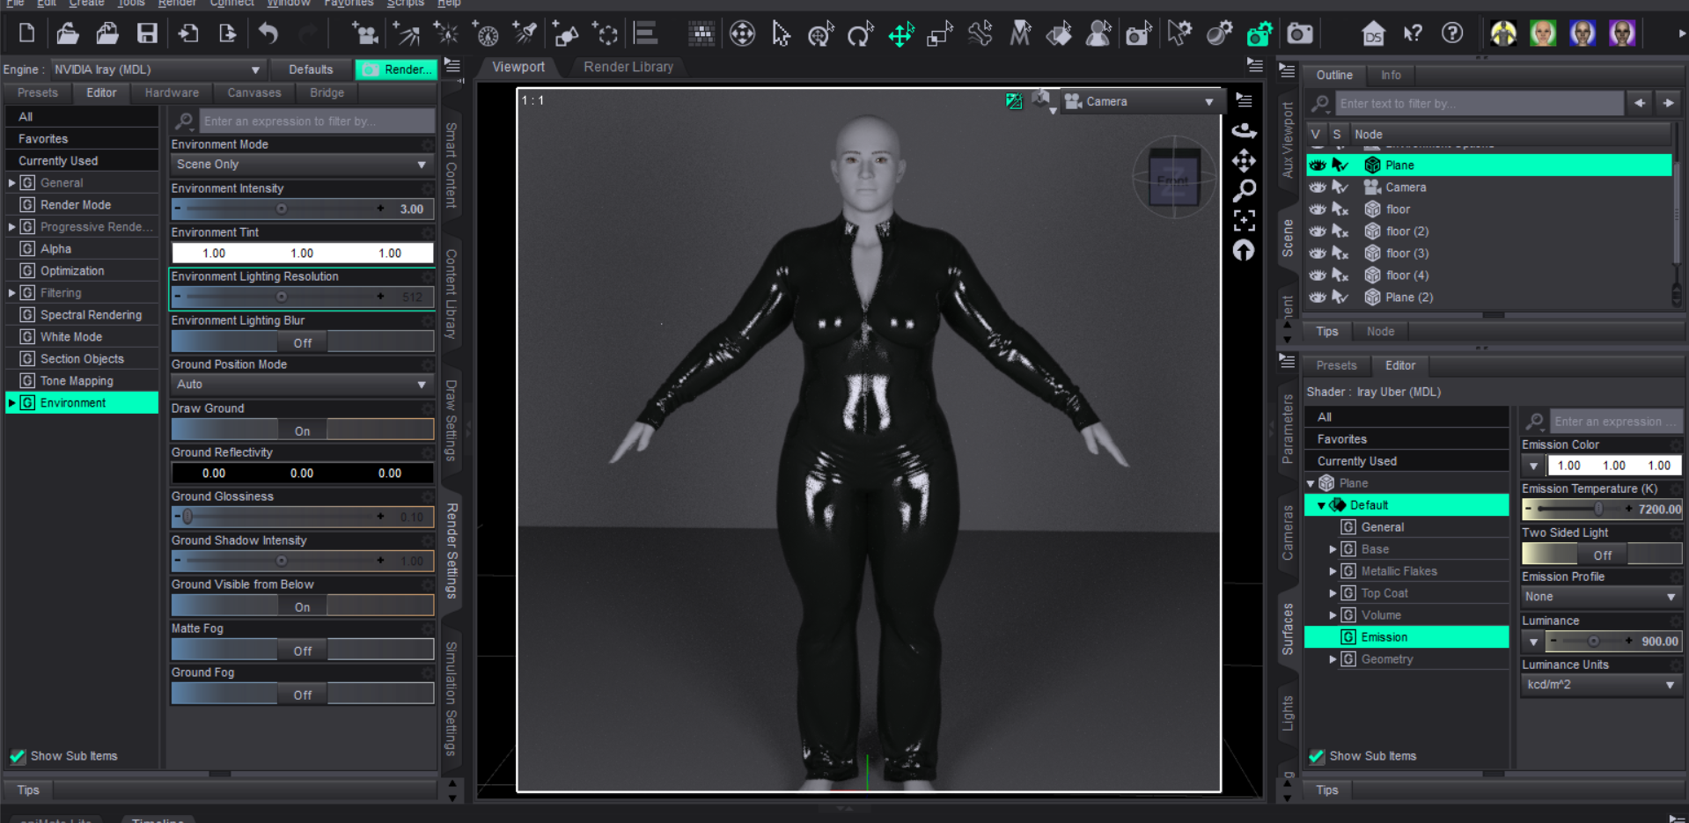Click the Create New Camera icon
1689x823 pixels.
click(x=365, y=34)
